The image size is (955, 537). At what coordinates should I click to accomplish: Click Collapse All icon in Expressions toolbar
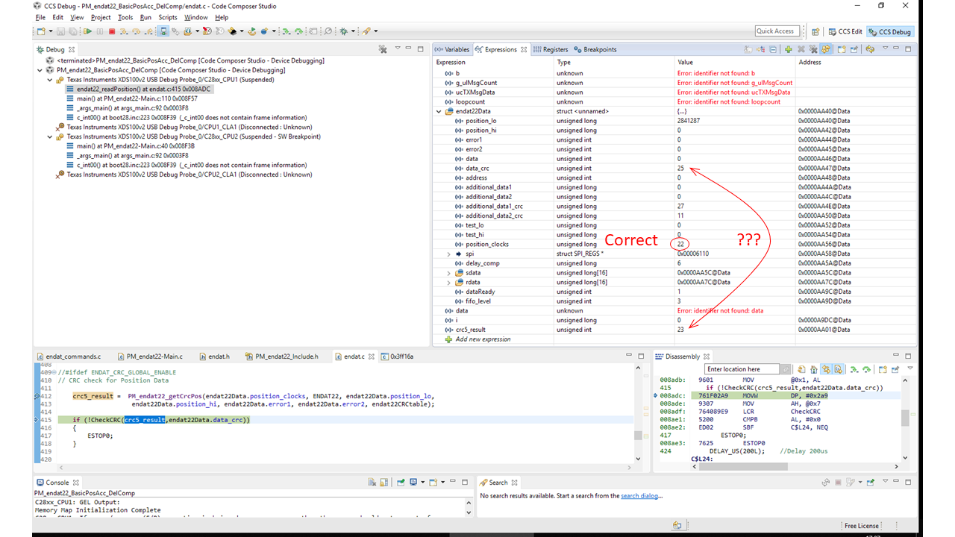tap(772, 49)
